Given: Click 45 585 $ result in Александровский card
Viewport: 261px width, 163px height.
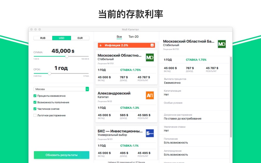Looking at the screenshot, I should pos(144,115).
